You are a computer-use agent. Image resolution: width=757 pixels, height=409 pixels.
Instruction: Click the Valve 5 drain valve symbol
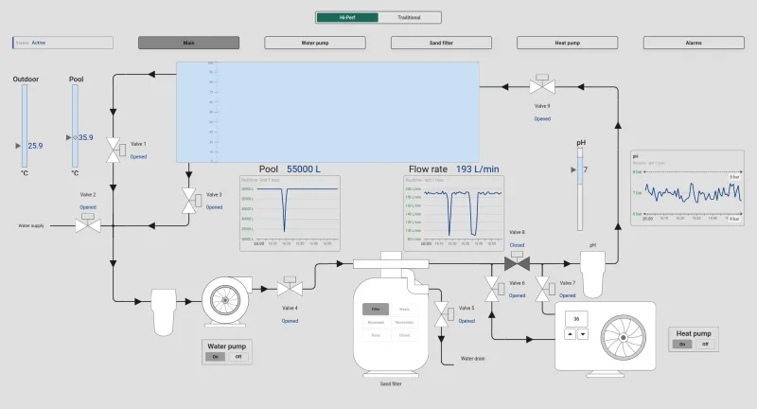[443, 314]
